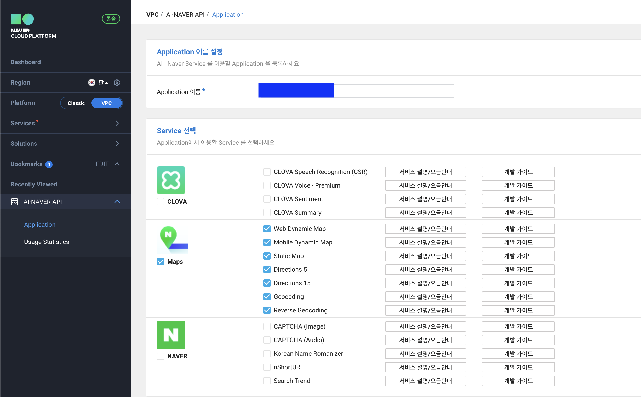Image resolution: width=641 pixels, height=397 pixels.
Task: Click the green NAVER N icon
Action: 171,335
